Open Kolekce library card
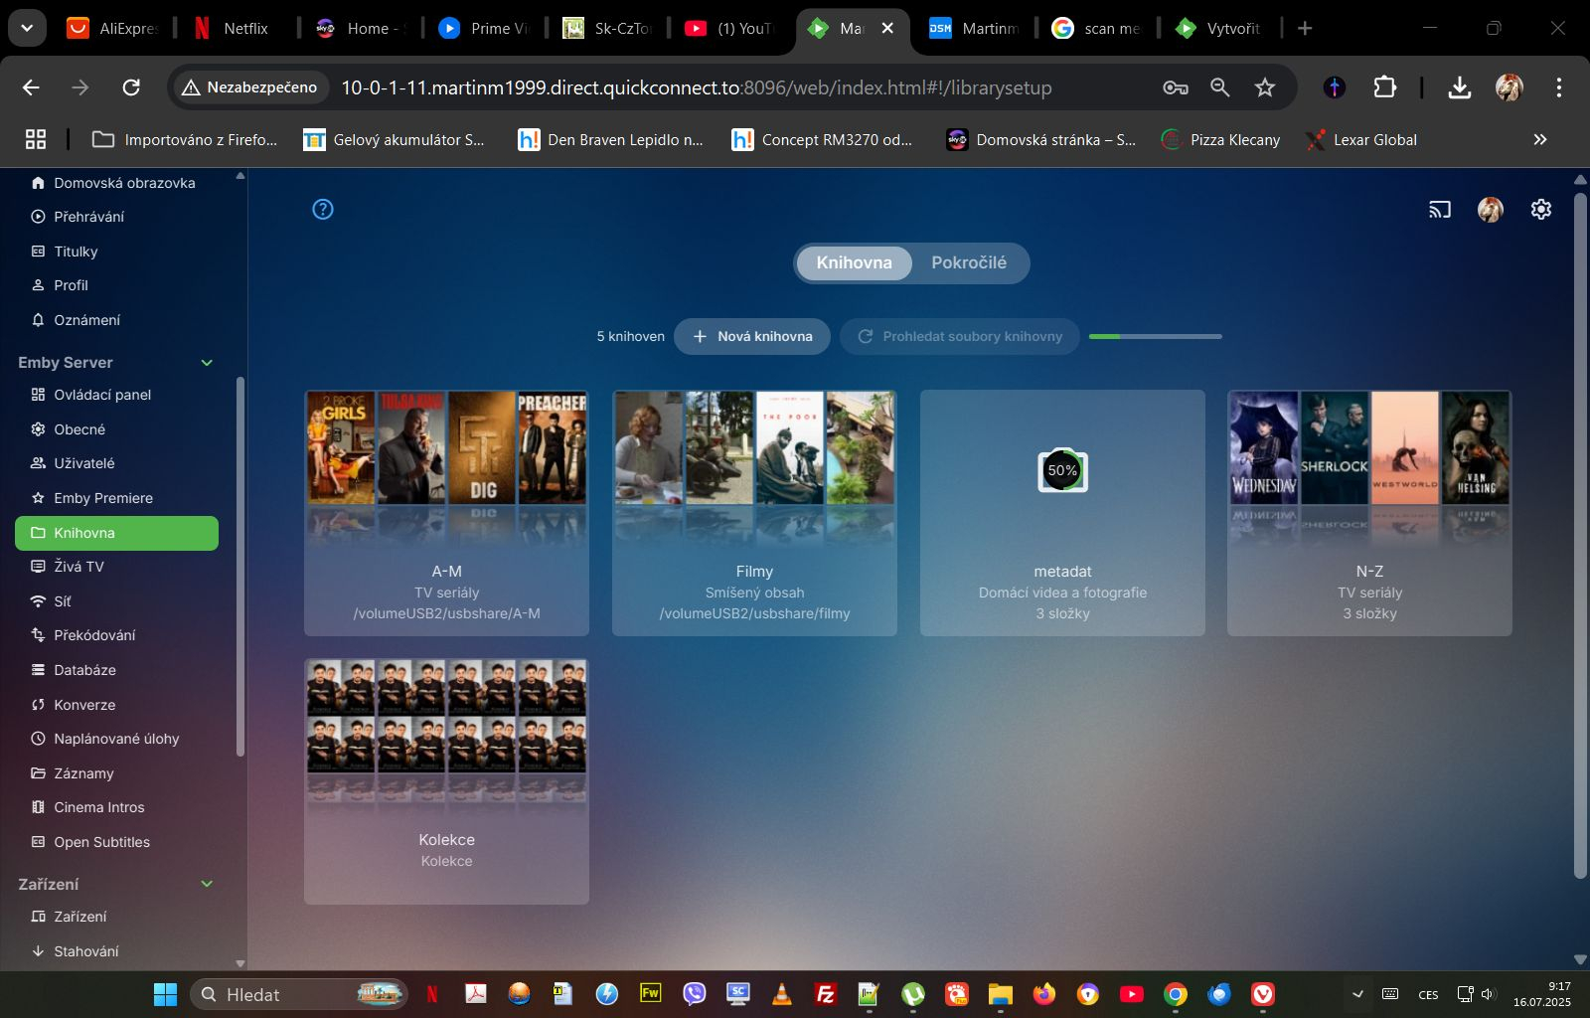The image size is (1590, 1018). point(446,781)
